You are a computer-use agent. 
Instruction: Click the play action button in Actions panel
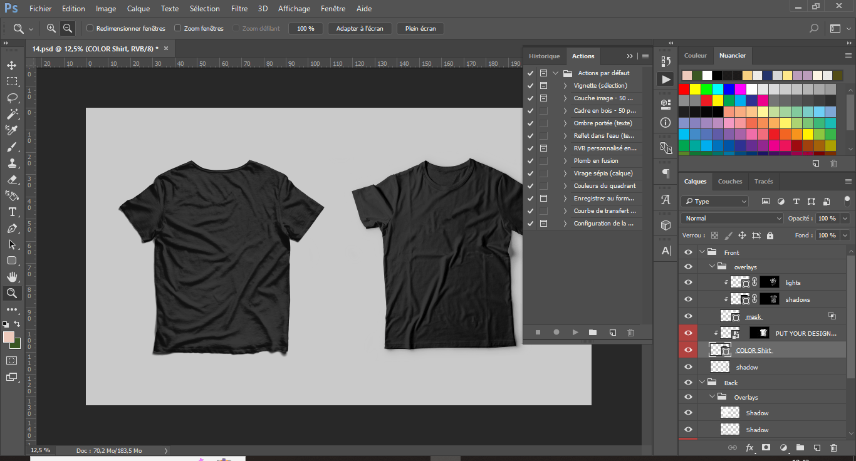(575, 333)
